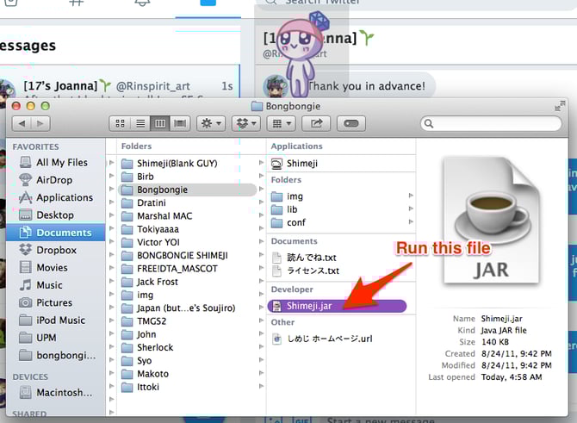Select Documents in the sidebar
This screenshot has height=423, width=577.
click(x=56, y=233)
